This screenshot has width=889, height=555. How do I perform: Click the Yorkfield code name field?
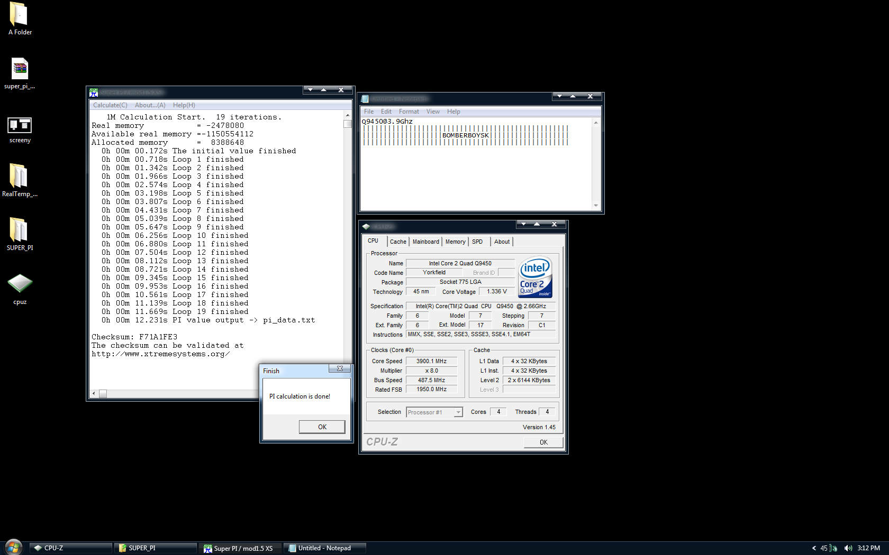434,273
